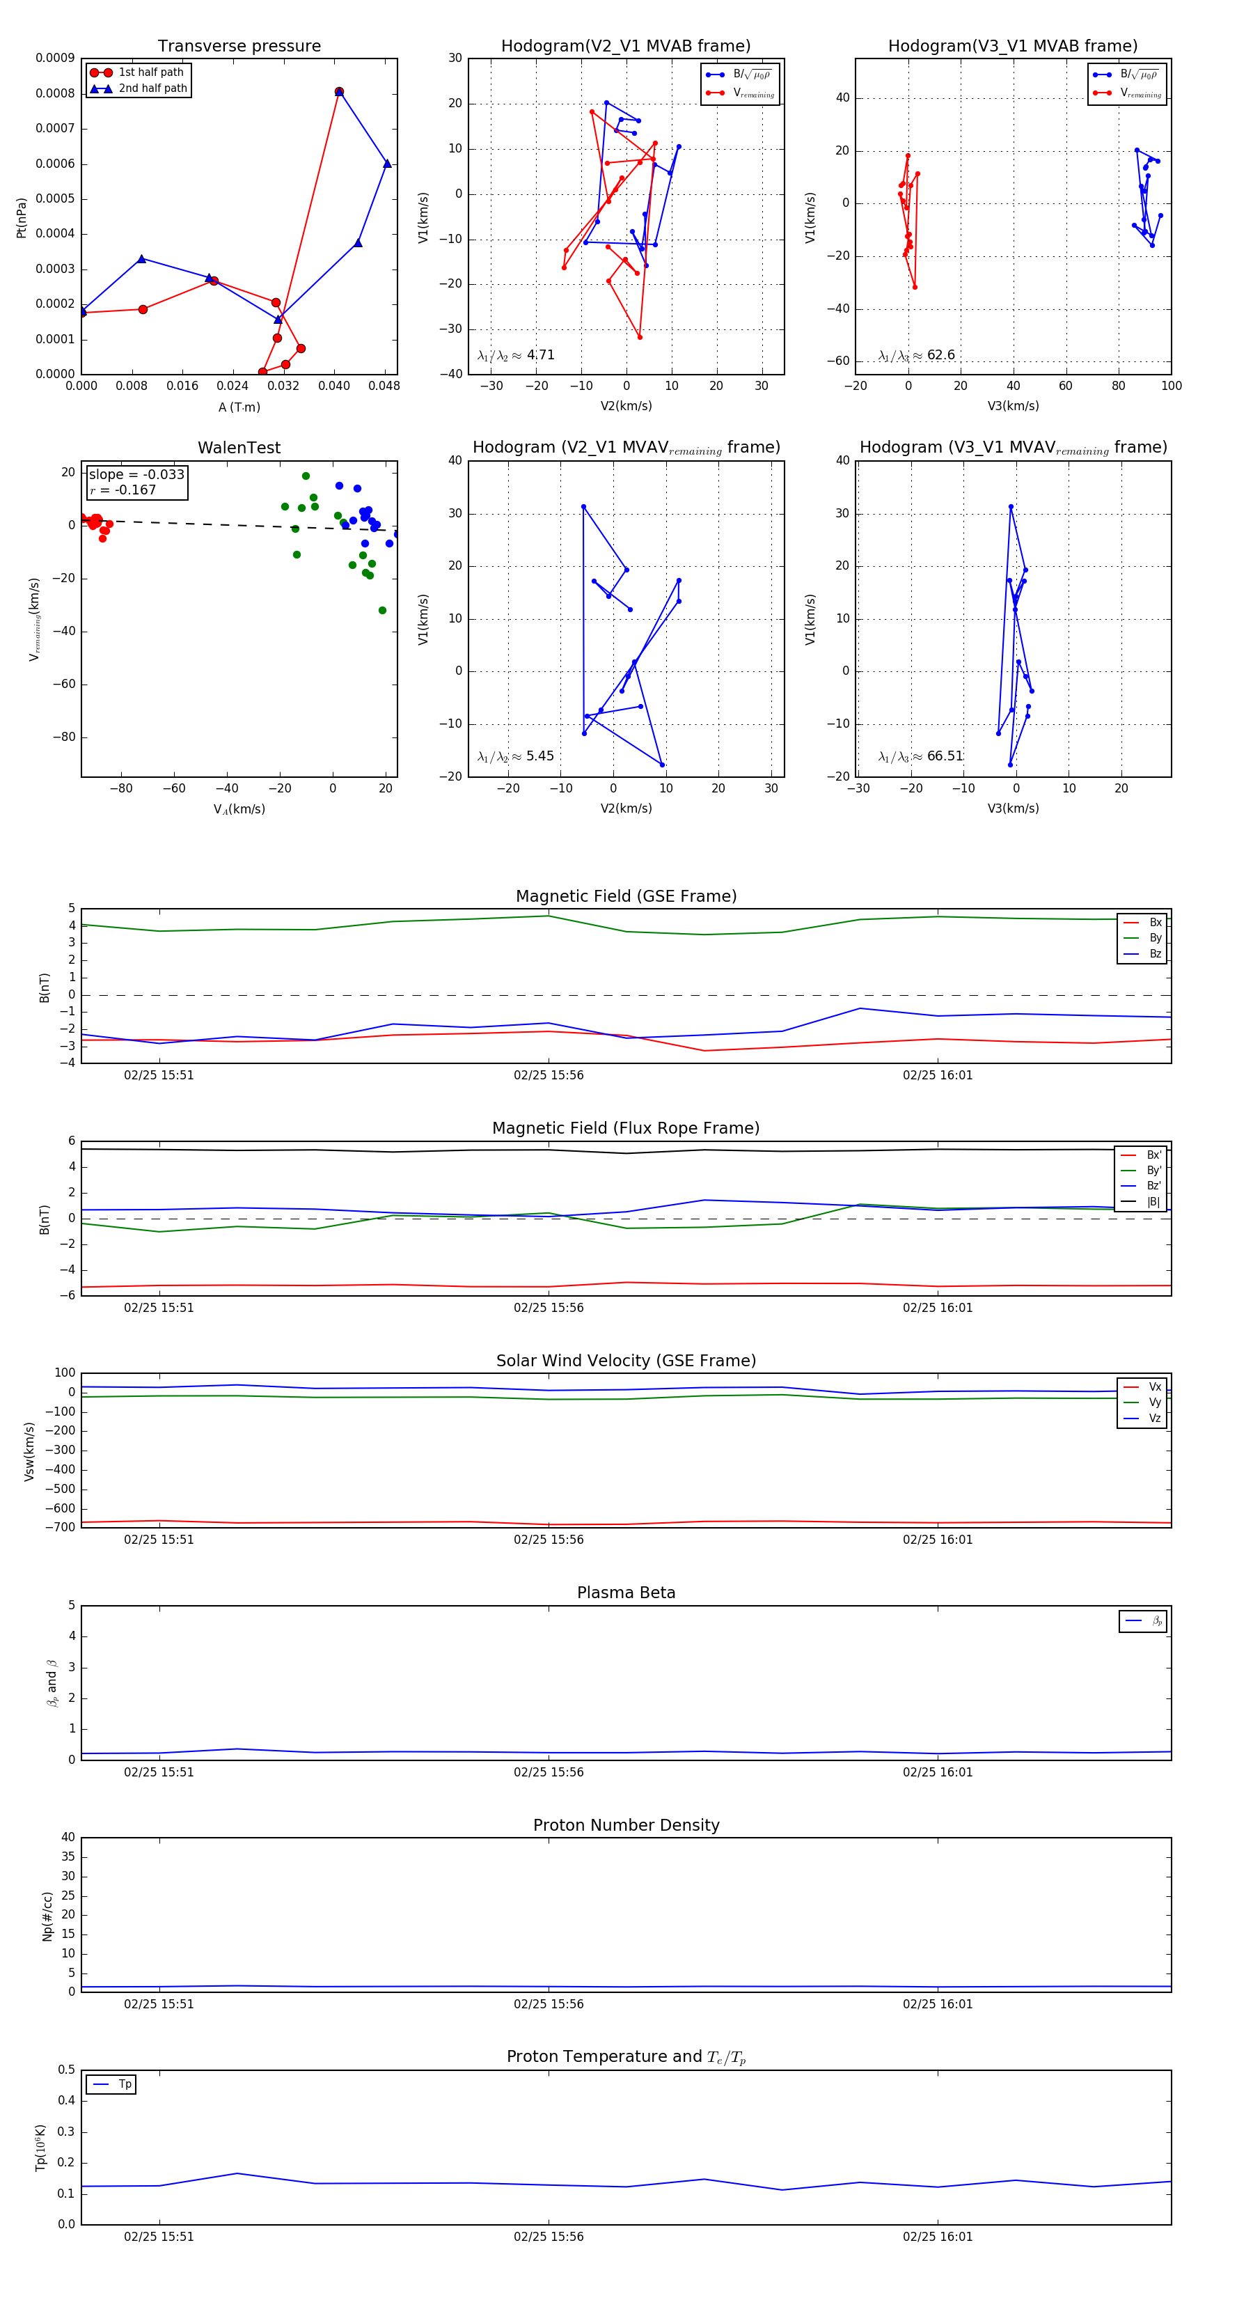This screenshot has height=2298, width=1253.
Task: Click the 'slope = -0.033' annotation
Action: [136, 475]
